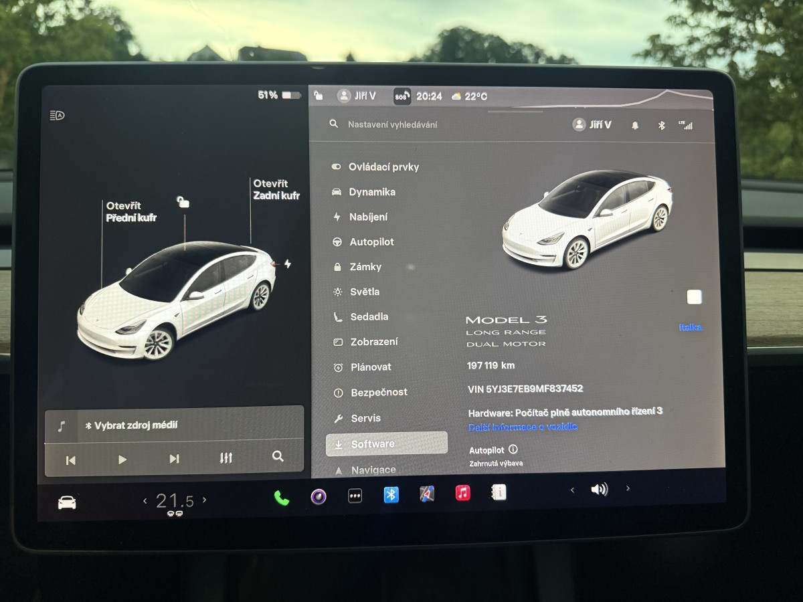Tap the music note icon in media panel
The width and height of the screenshot is (803, 602).
[62, 426]
